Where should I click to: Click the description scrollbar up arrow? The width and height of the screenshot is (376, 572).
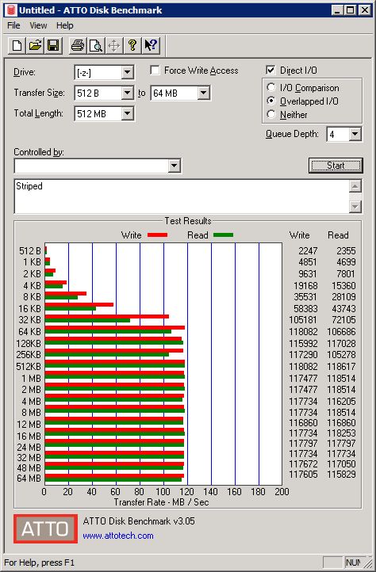coord(355,186)
